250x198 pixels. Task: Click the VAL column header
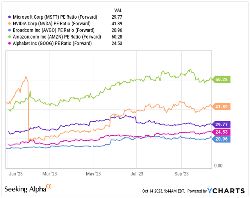(118, 10)
